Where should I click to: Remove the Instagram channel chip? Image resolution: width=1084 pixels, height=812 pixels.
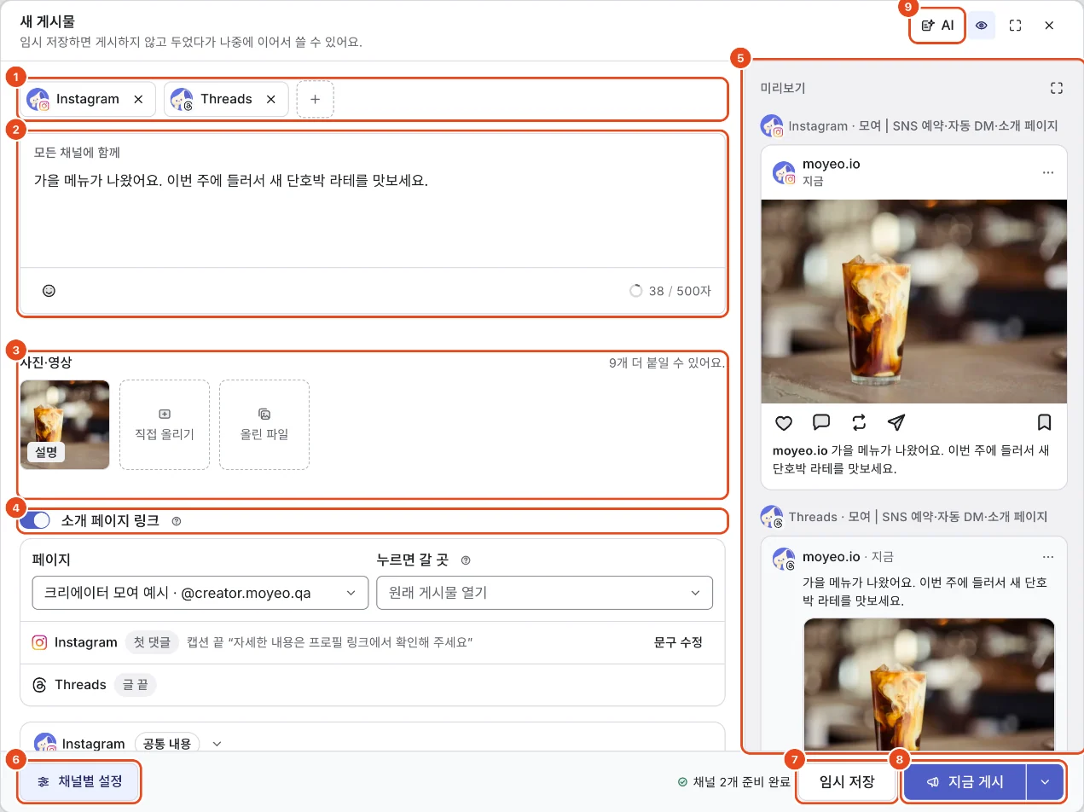tap(138, 99)
